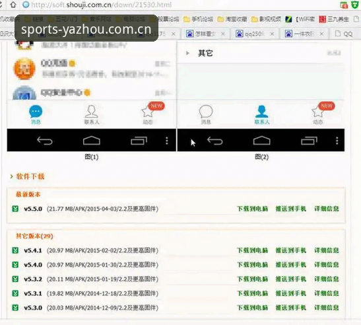Click 推送到手机 for v5.3.0
This screenshot has height=325, width=361.
tap(291, 308)
